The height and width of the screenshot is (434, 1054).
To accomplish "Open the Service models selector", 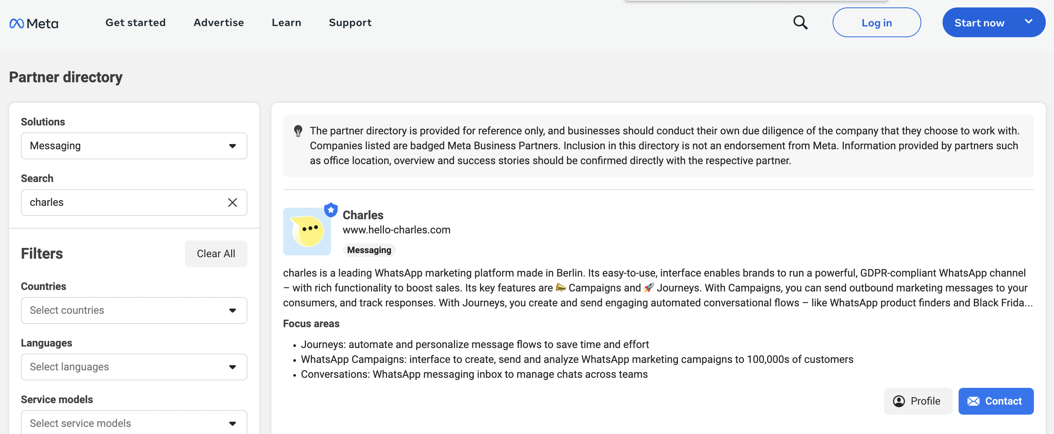I will click(134, 423).
